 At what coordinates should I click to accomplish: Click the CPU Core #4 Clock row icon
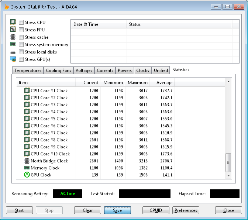click(x=27, y=111)
